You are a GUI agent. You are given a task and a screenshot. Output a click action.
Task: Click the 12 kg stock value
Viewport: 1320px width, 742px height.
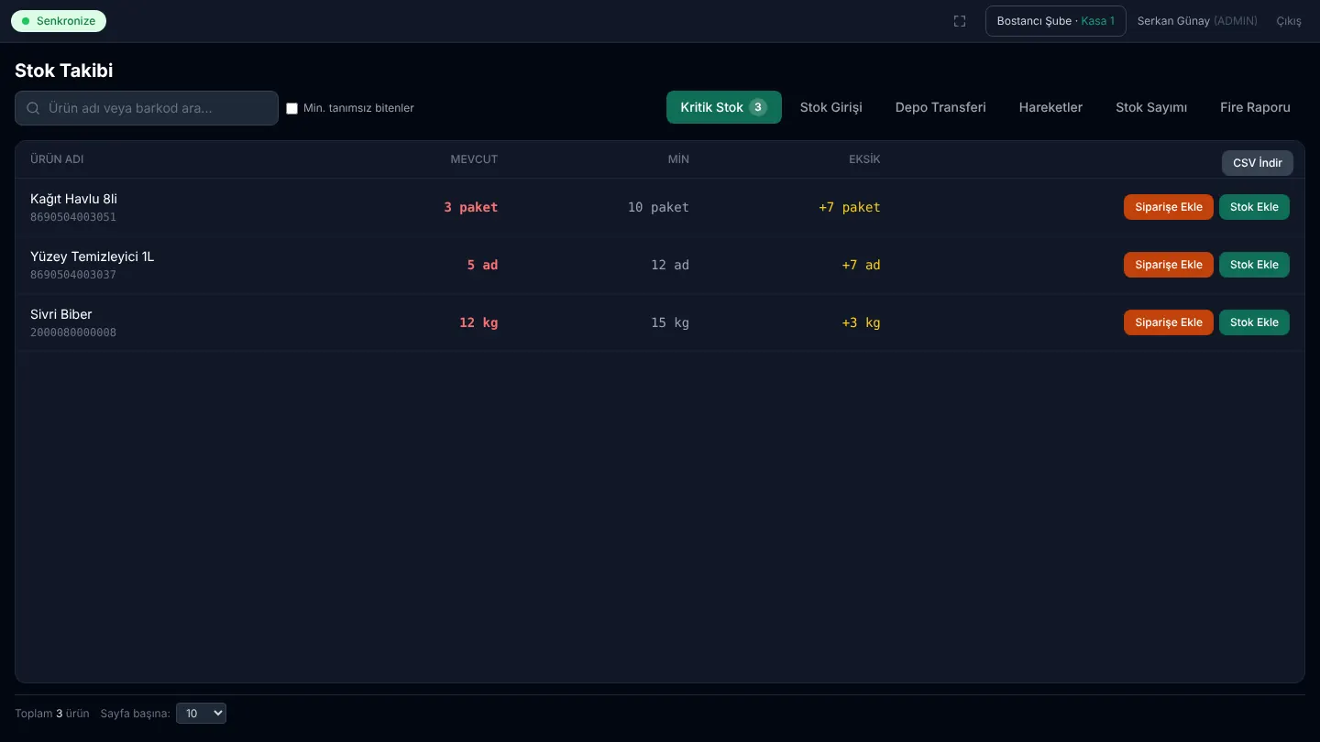[x=478, y=322]
